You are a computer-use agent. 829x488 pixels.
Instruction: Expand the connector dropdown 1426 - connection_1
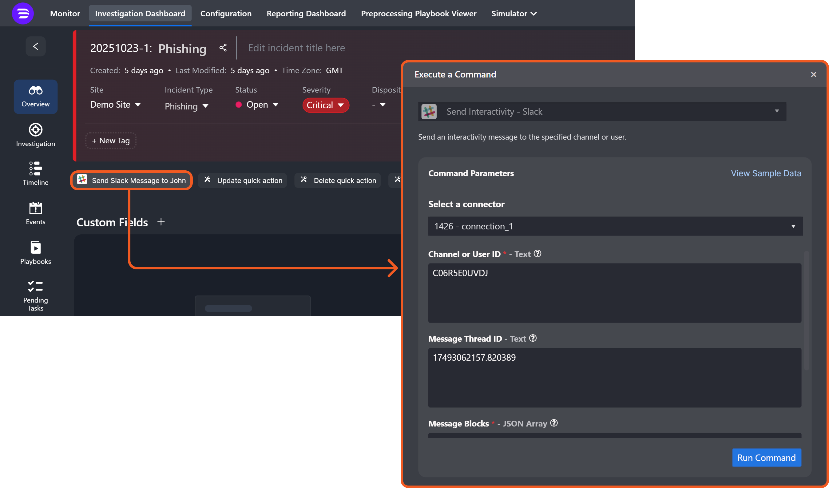(x=615, y=226)
